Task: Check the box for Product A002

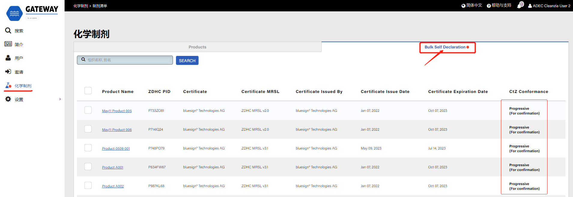Action: point(88,185)
